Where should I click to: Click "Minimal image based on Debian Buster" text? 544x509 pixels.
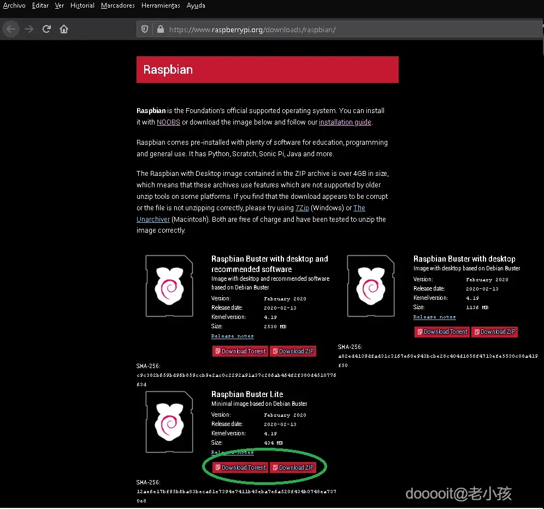[x=259, y=404]
